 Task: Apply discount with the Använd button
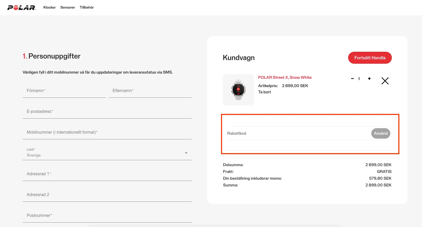[381, 133]
